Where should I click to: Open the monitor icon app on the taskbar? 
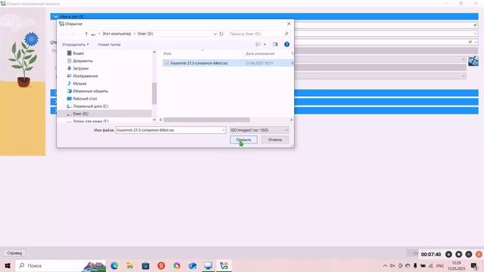[209, 265]
